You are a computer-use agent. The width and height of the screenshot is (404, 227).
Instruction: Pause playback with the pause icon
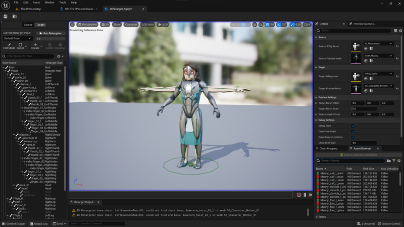(x=305, y=195)
